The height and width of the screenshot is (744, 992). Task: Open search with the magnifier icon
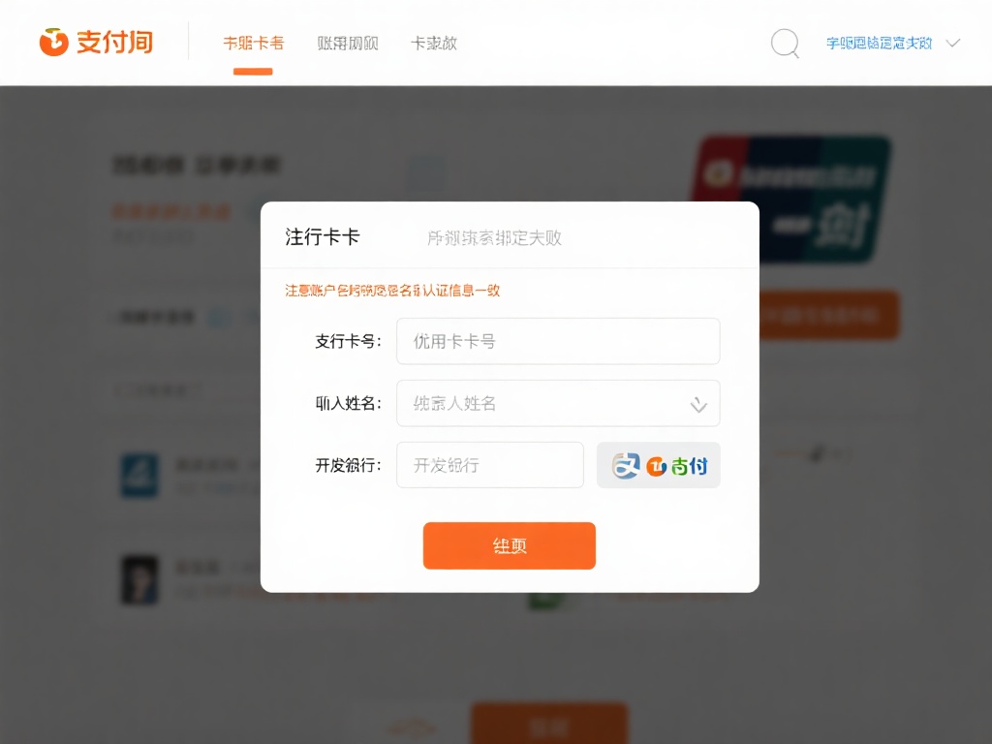785,44
